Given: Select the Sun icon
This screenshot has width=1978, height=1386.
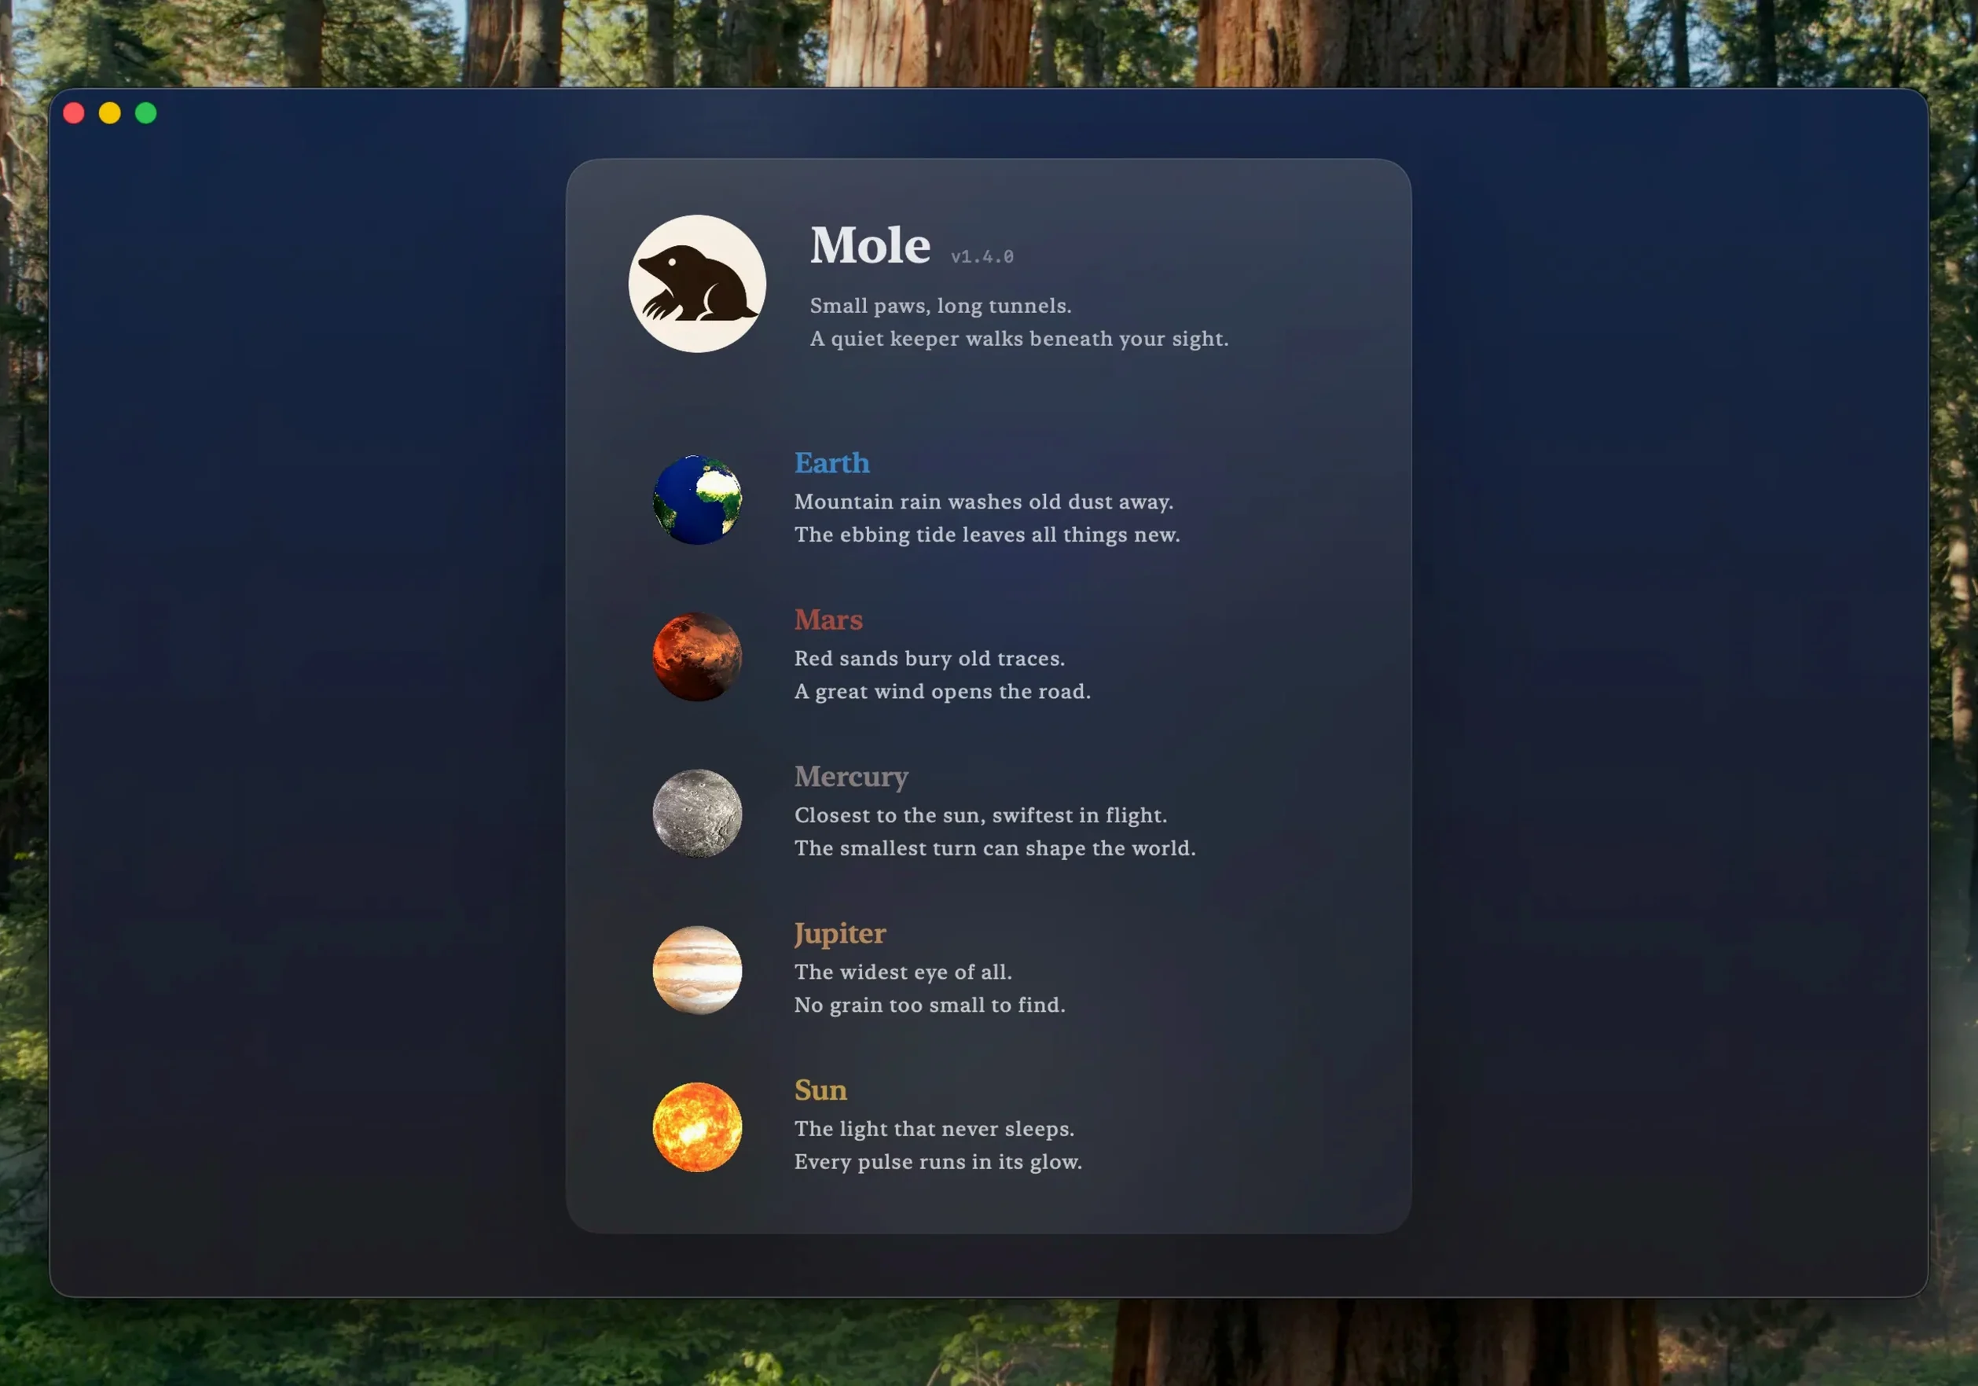Looking at the screenshot, I should pos(697,1127).
